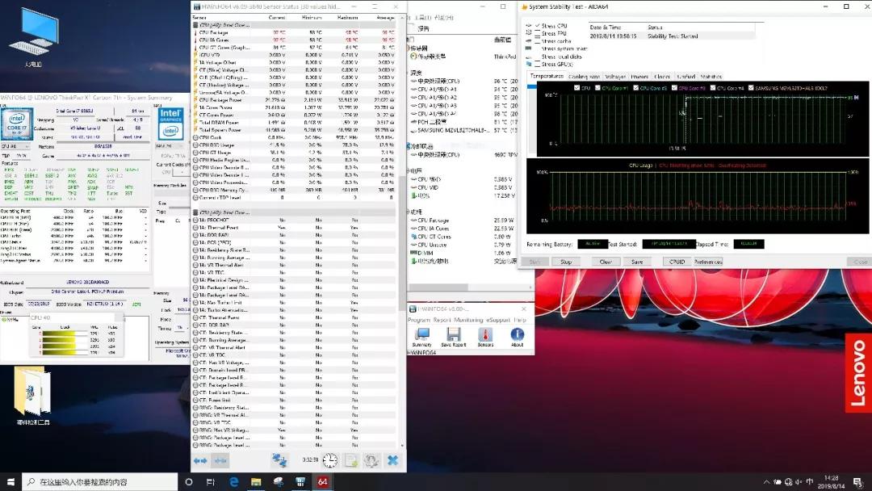Collapse the CPU IA: PROCHOT sensor group
This screenshot has height=491, width=872.
pyautogui.click(x=196, y=212)
